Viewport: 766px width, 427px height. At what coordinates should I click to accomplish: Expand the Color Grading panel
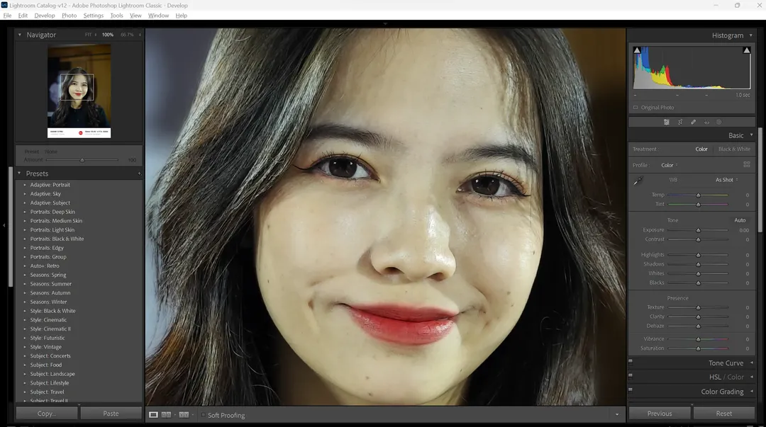pos(751,392)
